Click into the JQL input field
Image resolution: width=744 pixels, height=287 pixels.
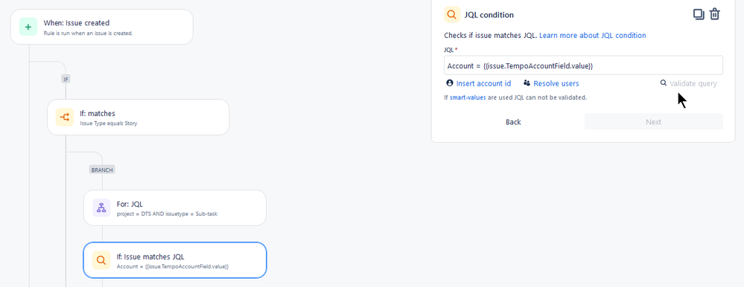(583, 65)
